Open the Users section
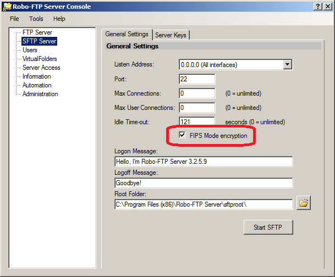335x277 pixels. tap(30, 50)
